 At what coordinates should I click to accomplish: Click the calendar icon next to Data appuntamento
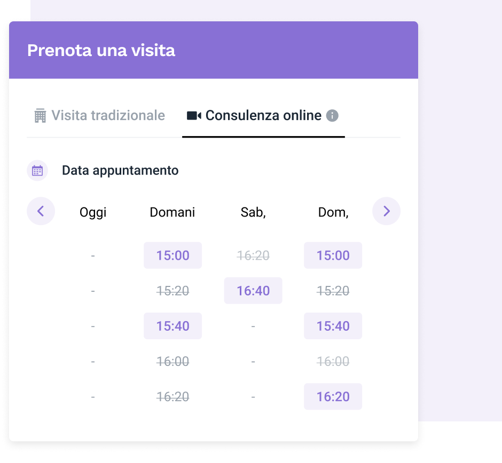[x=37, y=171]
